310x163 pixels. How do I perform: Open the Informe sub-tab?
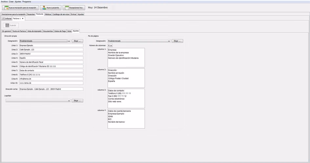point(7,19)
